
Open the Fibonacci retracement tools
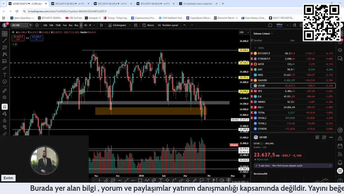coord(5,47)
